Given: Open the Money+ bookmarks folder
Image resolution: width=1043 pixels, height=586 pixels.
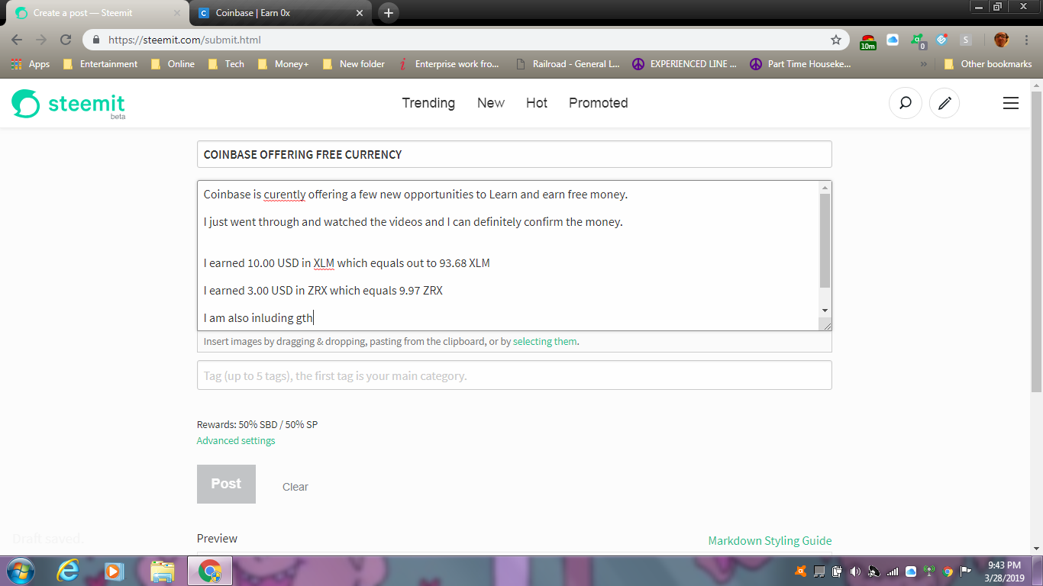Looking at the screenshot, I should [x=284, y=64].
